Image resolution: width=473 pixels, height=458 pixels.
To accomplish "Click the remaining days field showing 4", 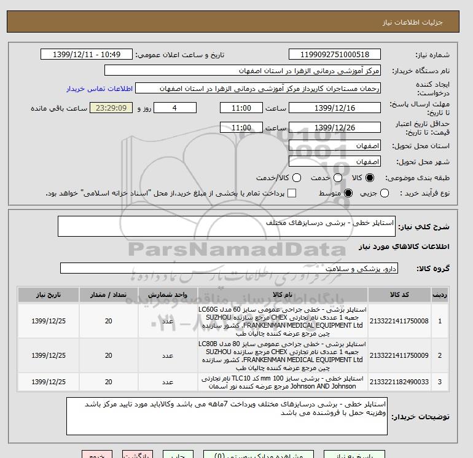I will (175, 108).
